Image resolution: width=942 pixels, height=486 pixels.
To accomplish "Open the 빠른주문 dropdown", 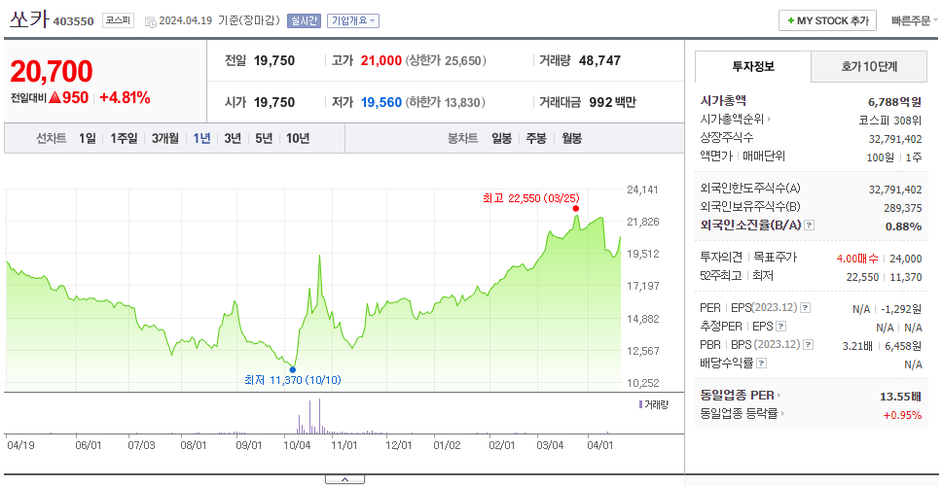I will click(x=915, y=21).
